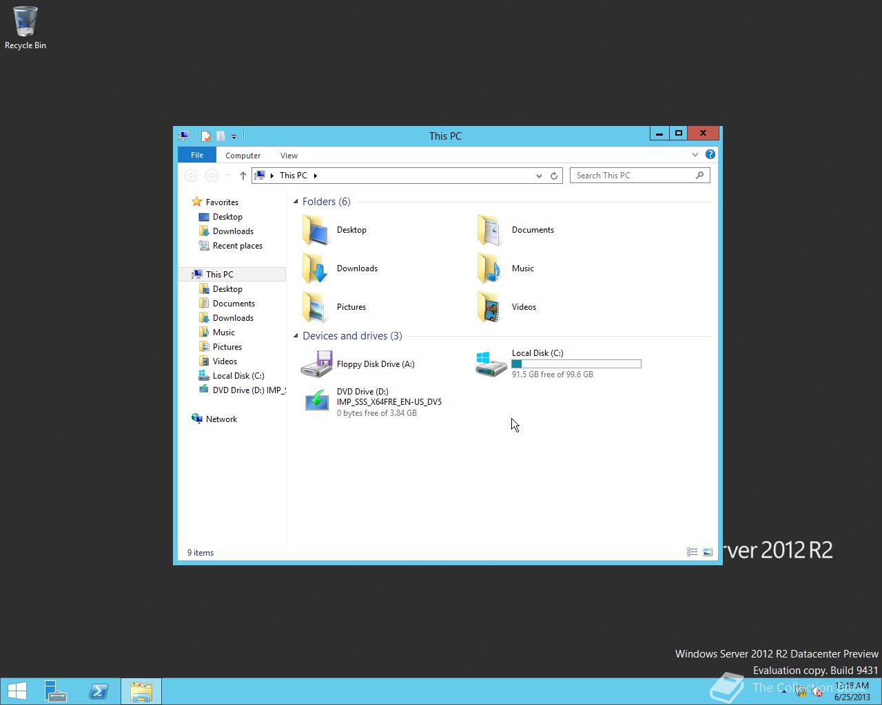Refresh This PC view
This screenshot has width=882, height=705.
point(554,176)
